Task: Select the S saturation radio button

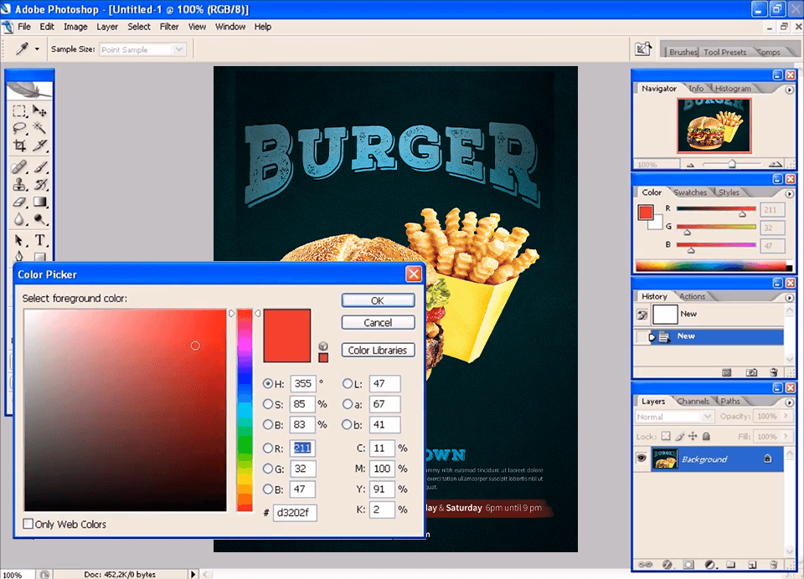Action: (x=268, y=404)
